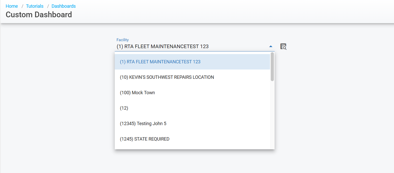Click the scrollbar track below the thumb
The image size is (394, 173).
[272, 116]
